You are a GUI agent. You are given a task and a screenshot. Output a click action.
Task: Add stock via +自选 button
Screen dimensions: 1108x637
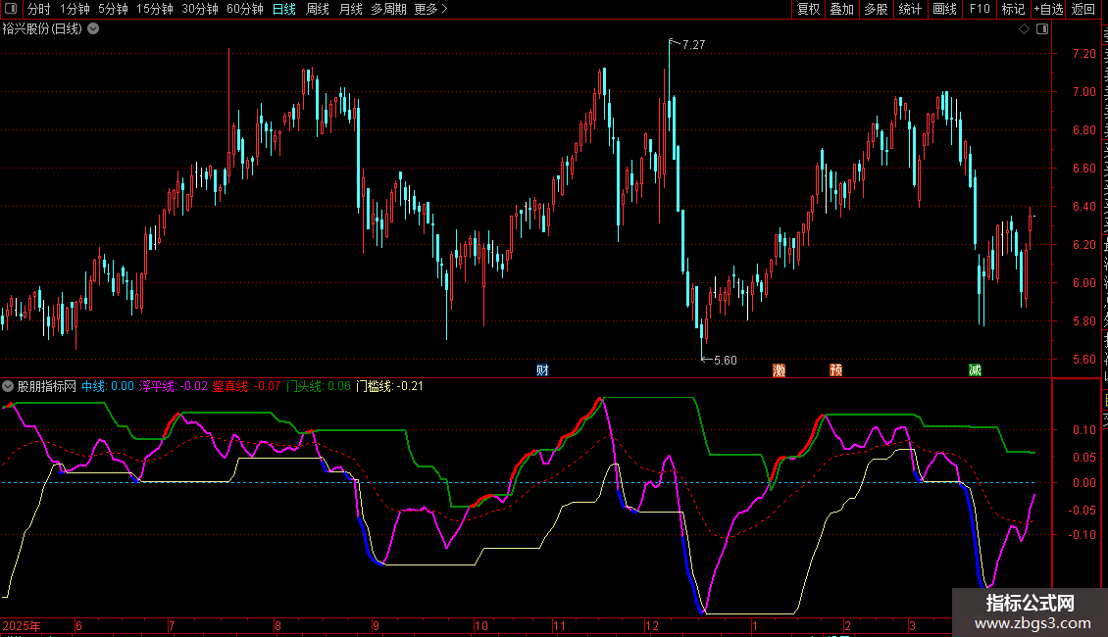(1047, 10)
